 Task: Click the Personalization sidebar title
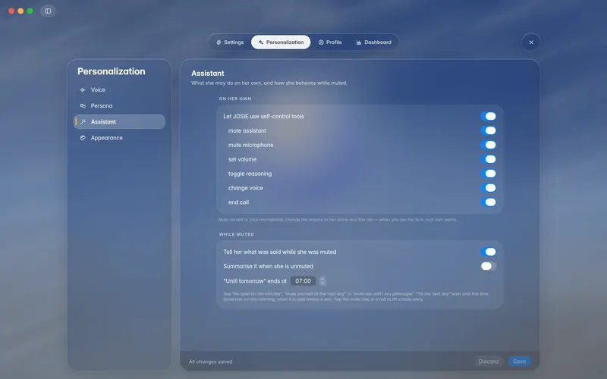[111, 71]
